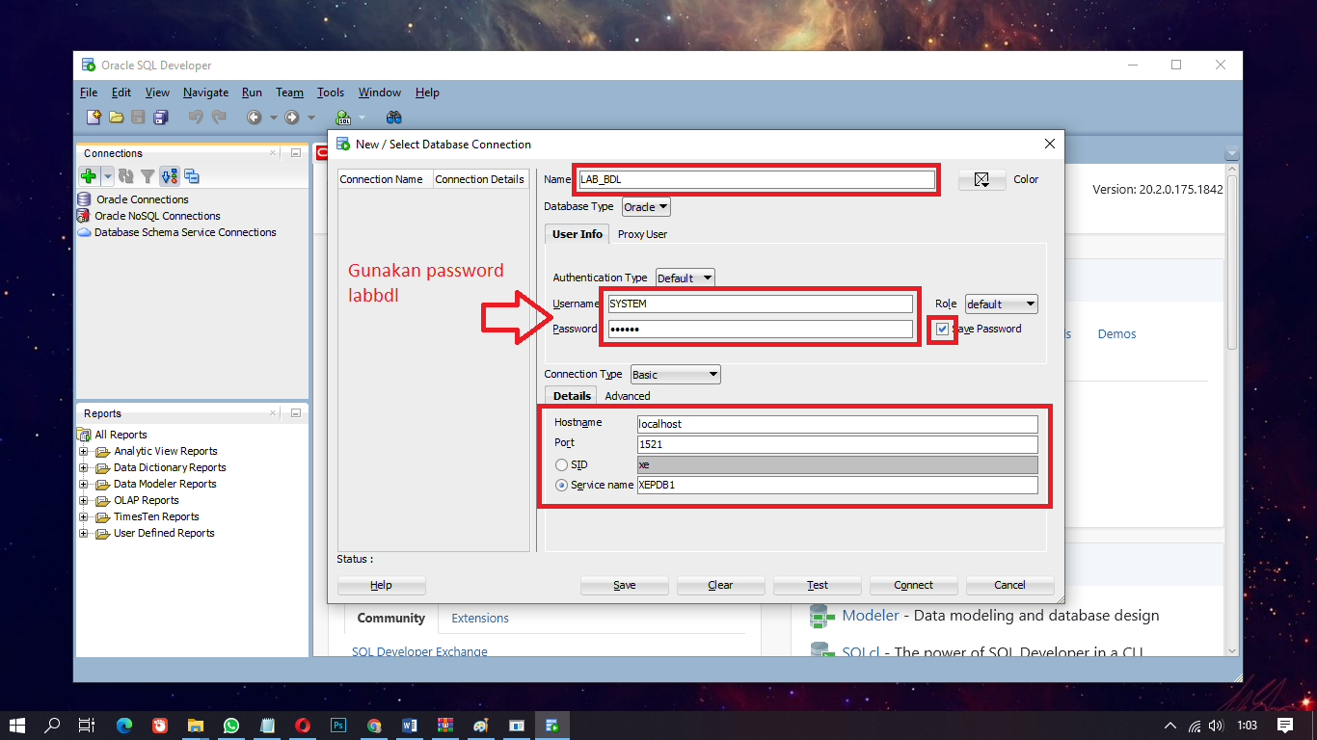Select the Service name radio button
The height and width of the screenshot is (740, 1317).
[x=561, y=486]
